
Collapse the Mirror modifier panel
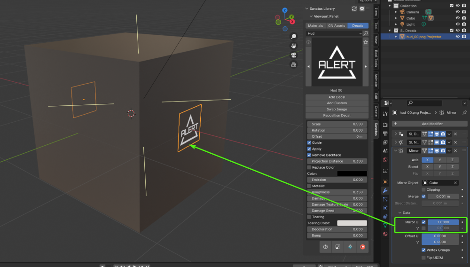tap(396, 151)
